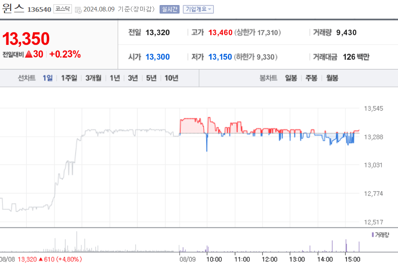Click the 13,545 price axis label
This screenshot has height=274, width=398.
[x=373, y=108]
